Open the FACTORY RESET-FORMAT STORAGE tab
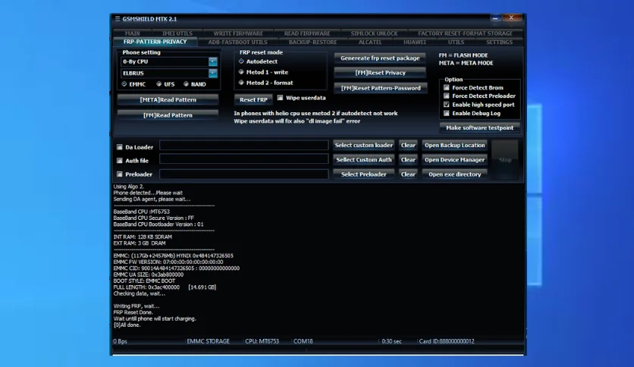The height and width of the screenshot is (367, 634). [465, 33]
